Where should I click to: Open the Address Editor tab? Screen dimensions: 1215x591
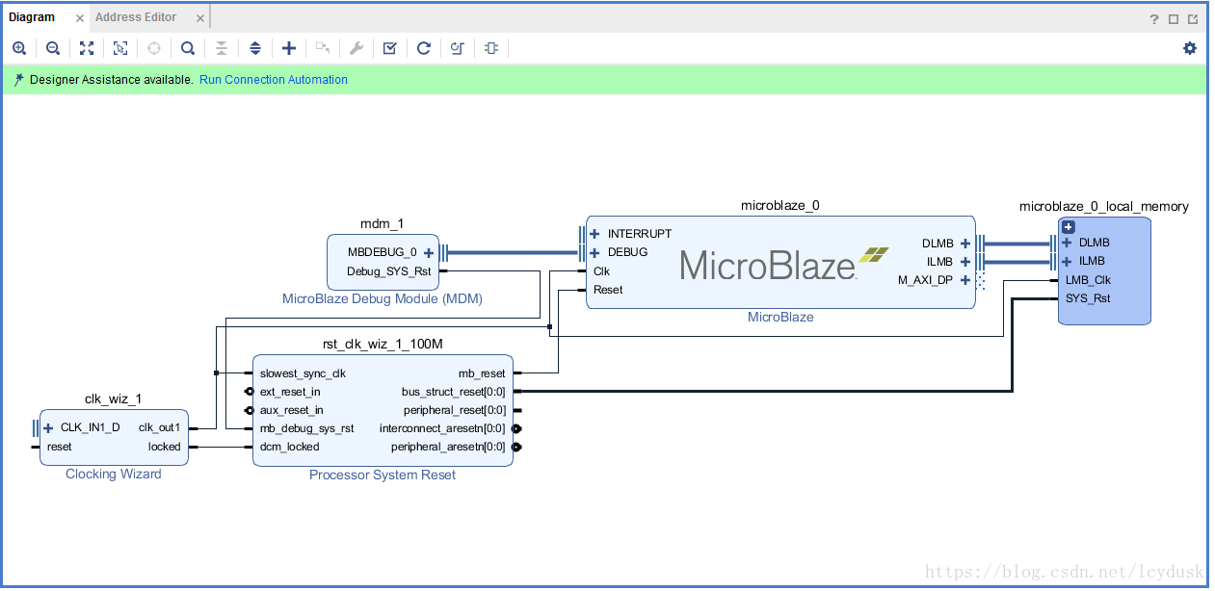(136, 17)
